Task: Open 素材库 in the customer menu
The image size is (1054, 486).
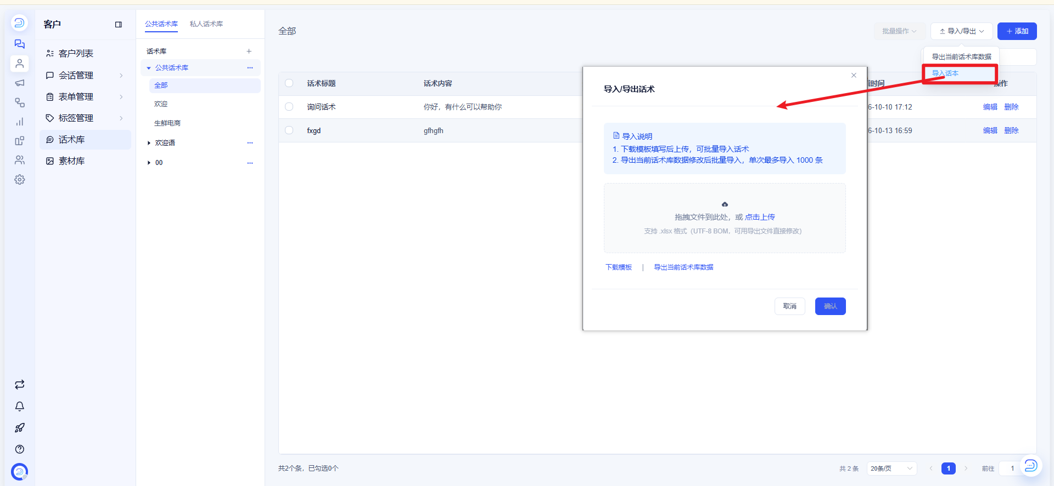Action: (x=85, y=161)
